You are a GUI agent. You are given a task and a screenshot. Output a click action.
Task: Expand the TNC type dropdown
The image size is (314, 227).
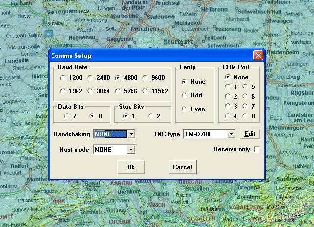231,134
